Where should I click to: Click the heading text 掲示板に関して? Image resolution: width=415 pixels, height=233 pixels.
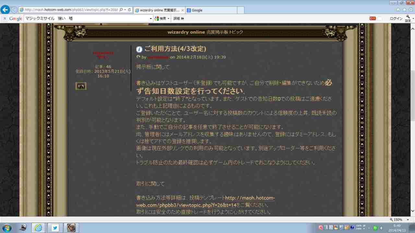coord(153,67)
